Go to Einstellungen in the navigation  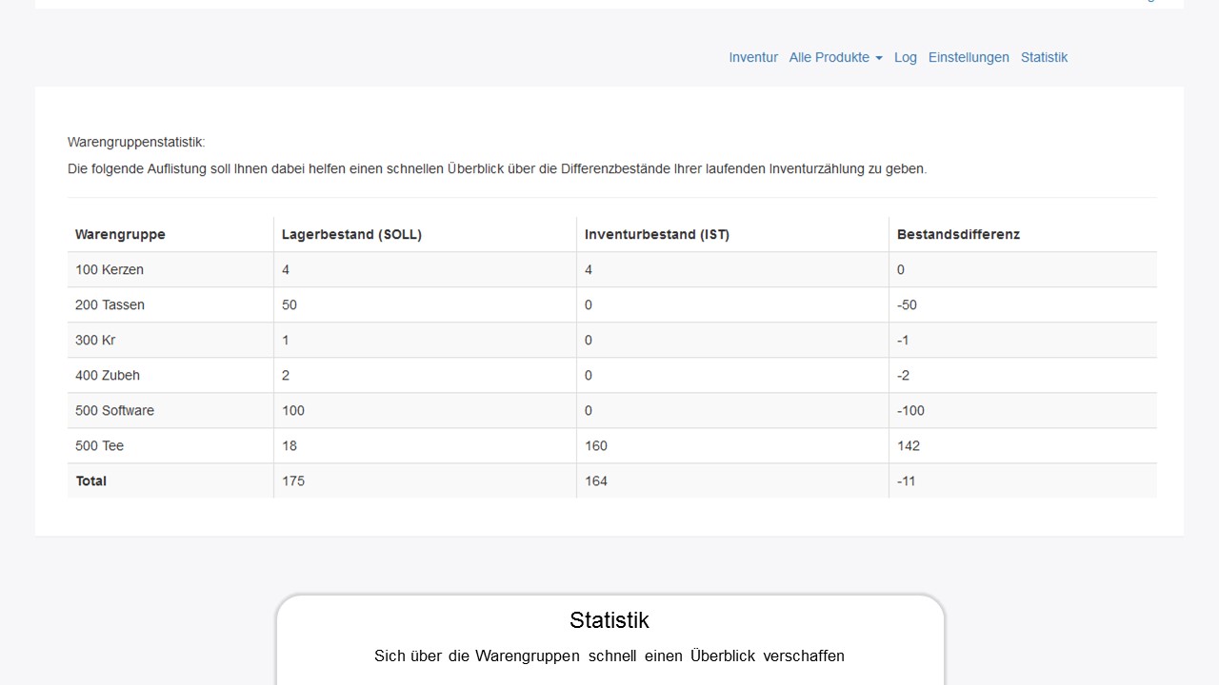point(969,57)
